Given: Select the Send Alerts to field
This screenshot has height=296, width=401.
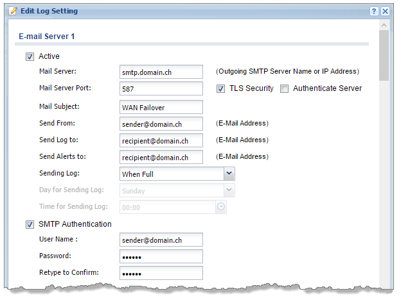Looking at the screenshot, I should [x=161, y=157].
